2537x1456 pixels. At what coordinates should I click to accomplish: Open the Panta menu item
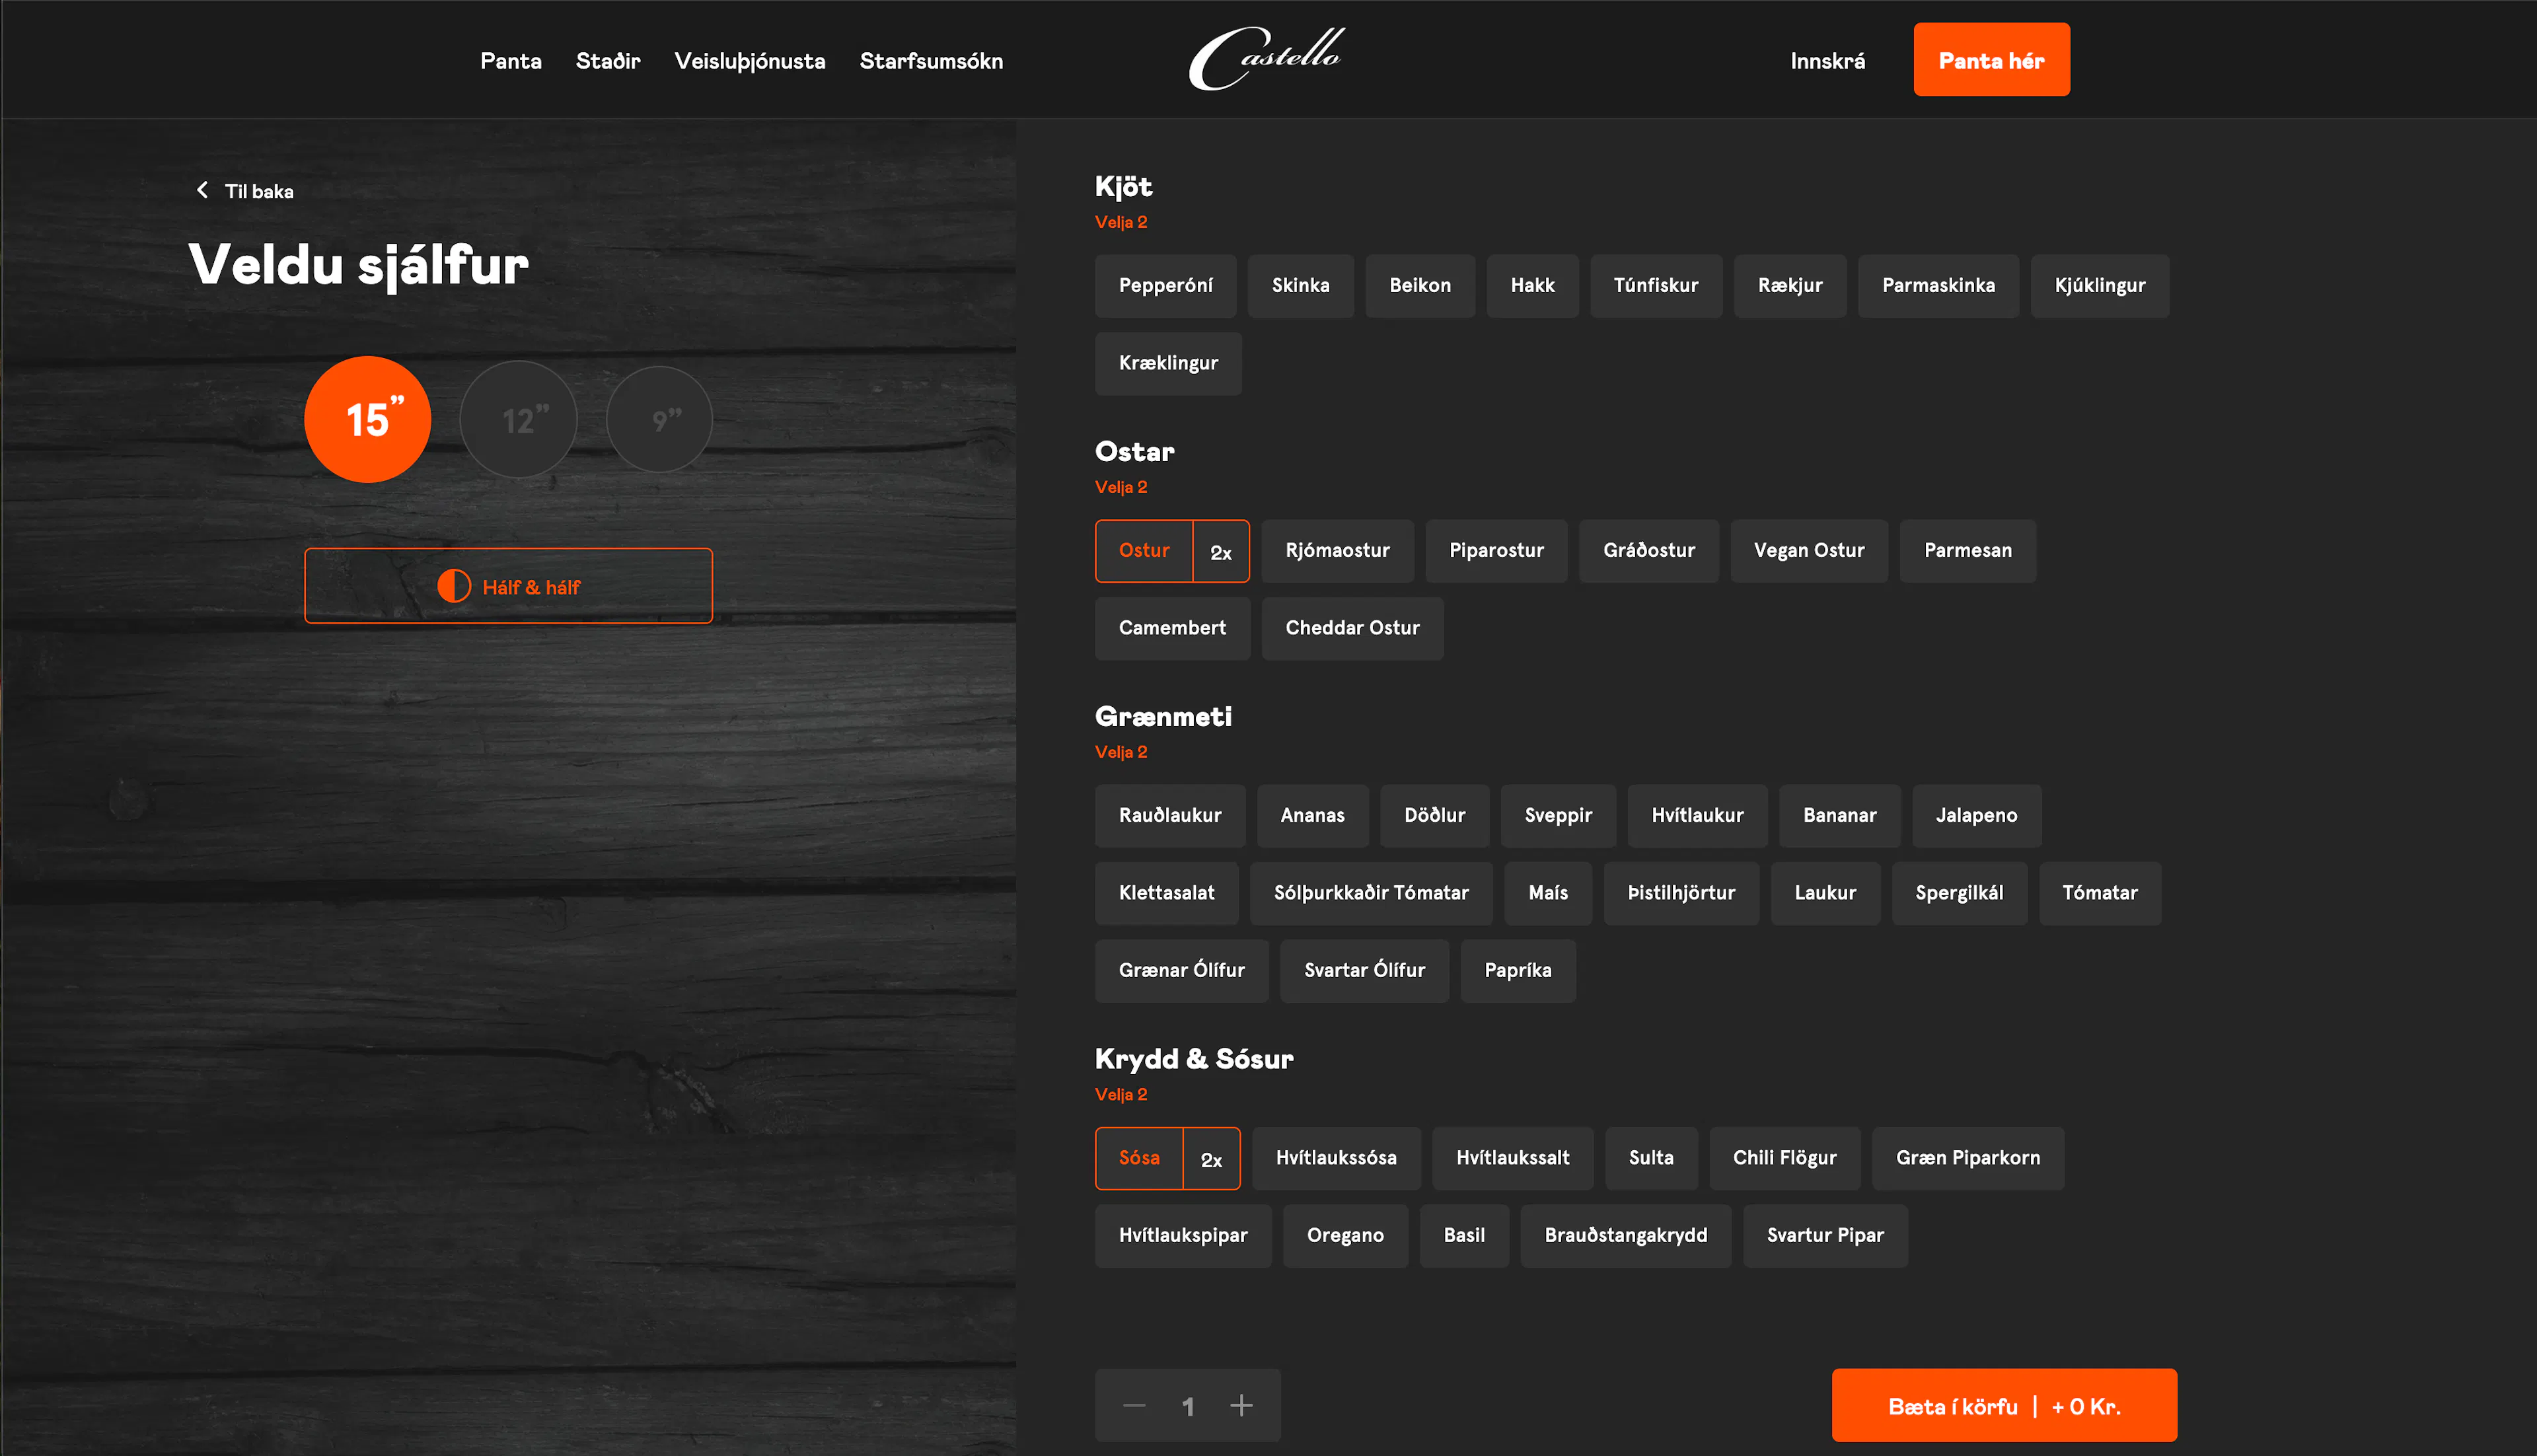(510, 61)
